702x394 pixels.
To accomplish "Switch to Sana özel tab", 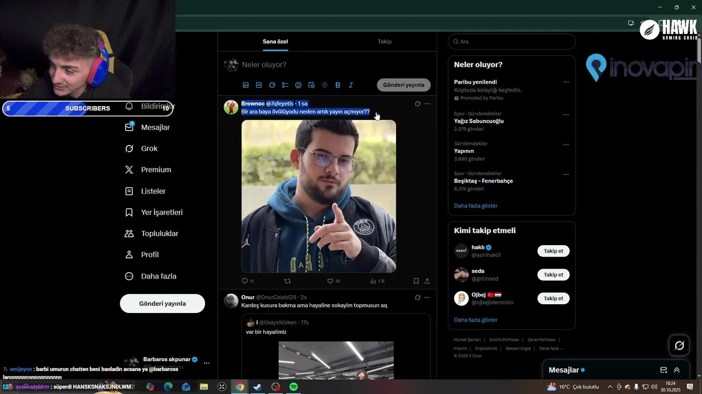I will pos(275,42).
